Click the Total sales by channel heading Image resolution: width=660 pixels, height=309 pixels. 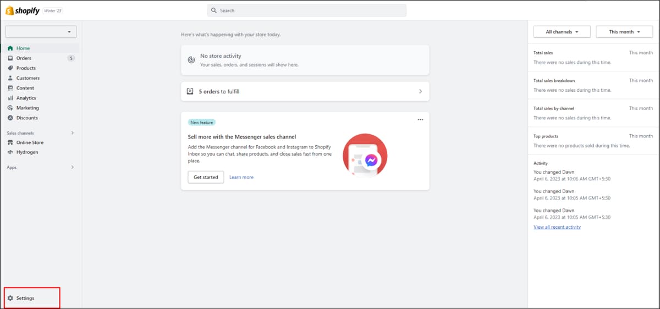554,108
